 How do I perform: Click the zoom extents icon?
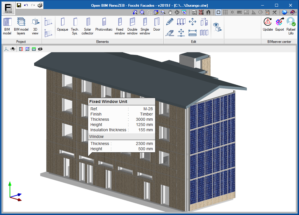(x=142, y=13)
